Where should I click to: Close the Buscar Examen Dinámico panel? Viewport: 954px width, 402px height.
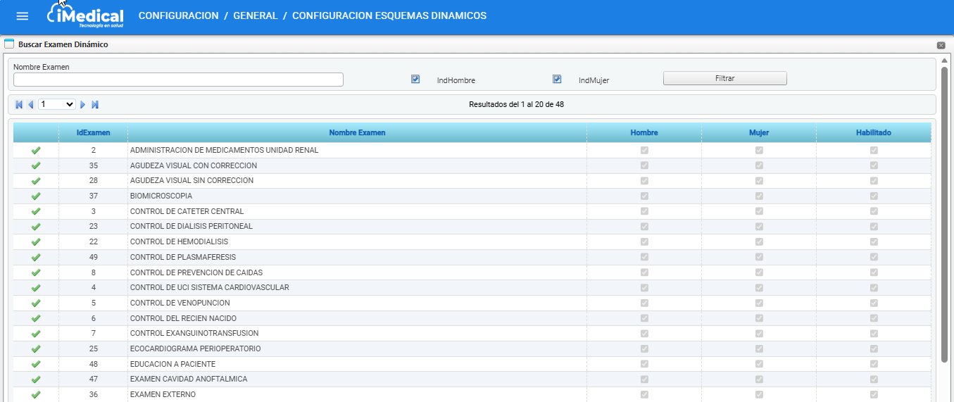tap(941, 45)
